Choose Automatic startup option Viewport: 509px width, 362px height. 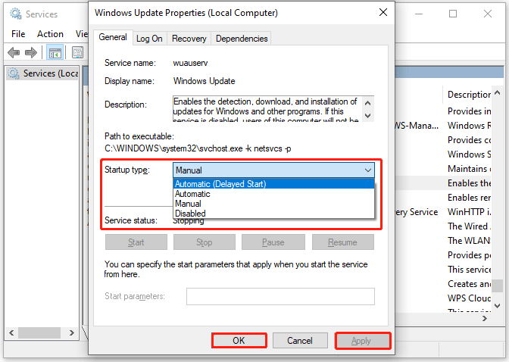273,194
